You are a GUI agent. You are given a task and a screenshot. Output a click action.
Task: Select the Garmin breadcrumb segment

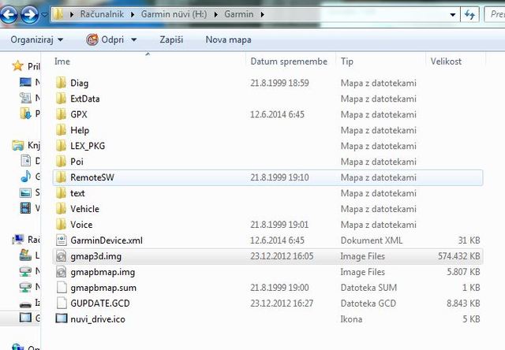click(x=238, y=14)
